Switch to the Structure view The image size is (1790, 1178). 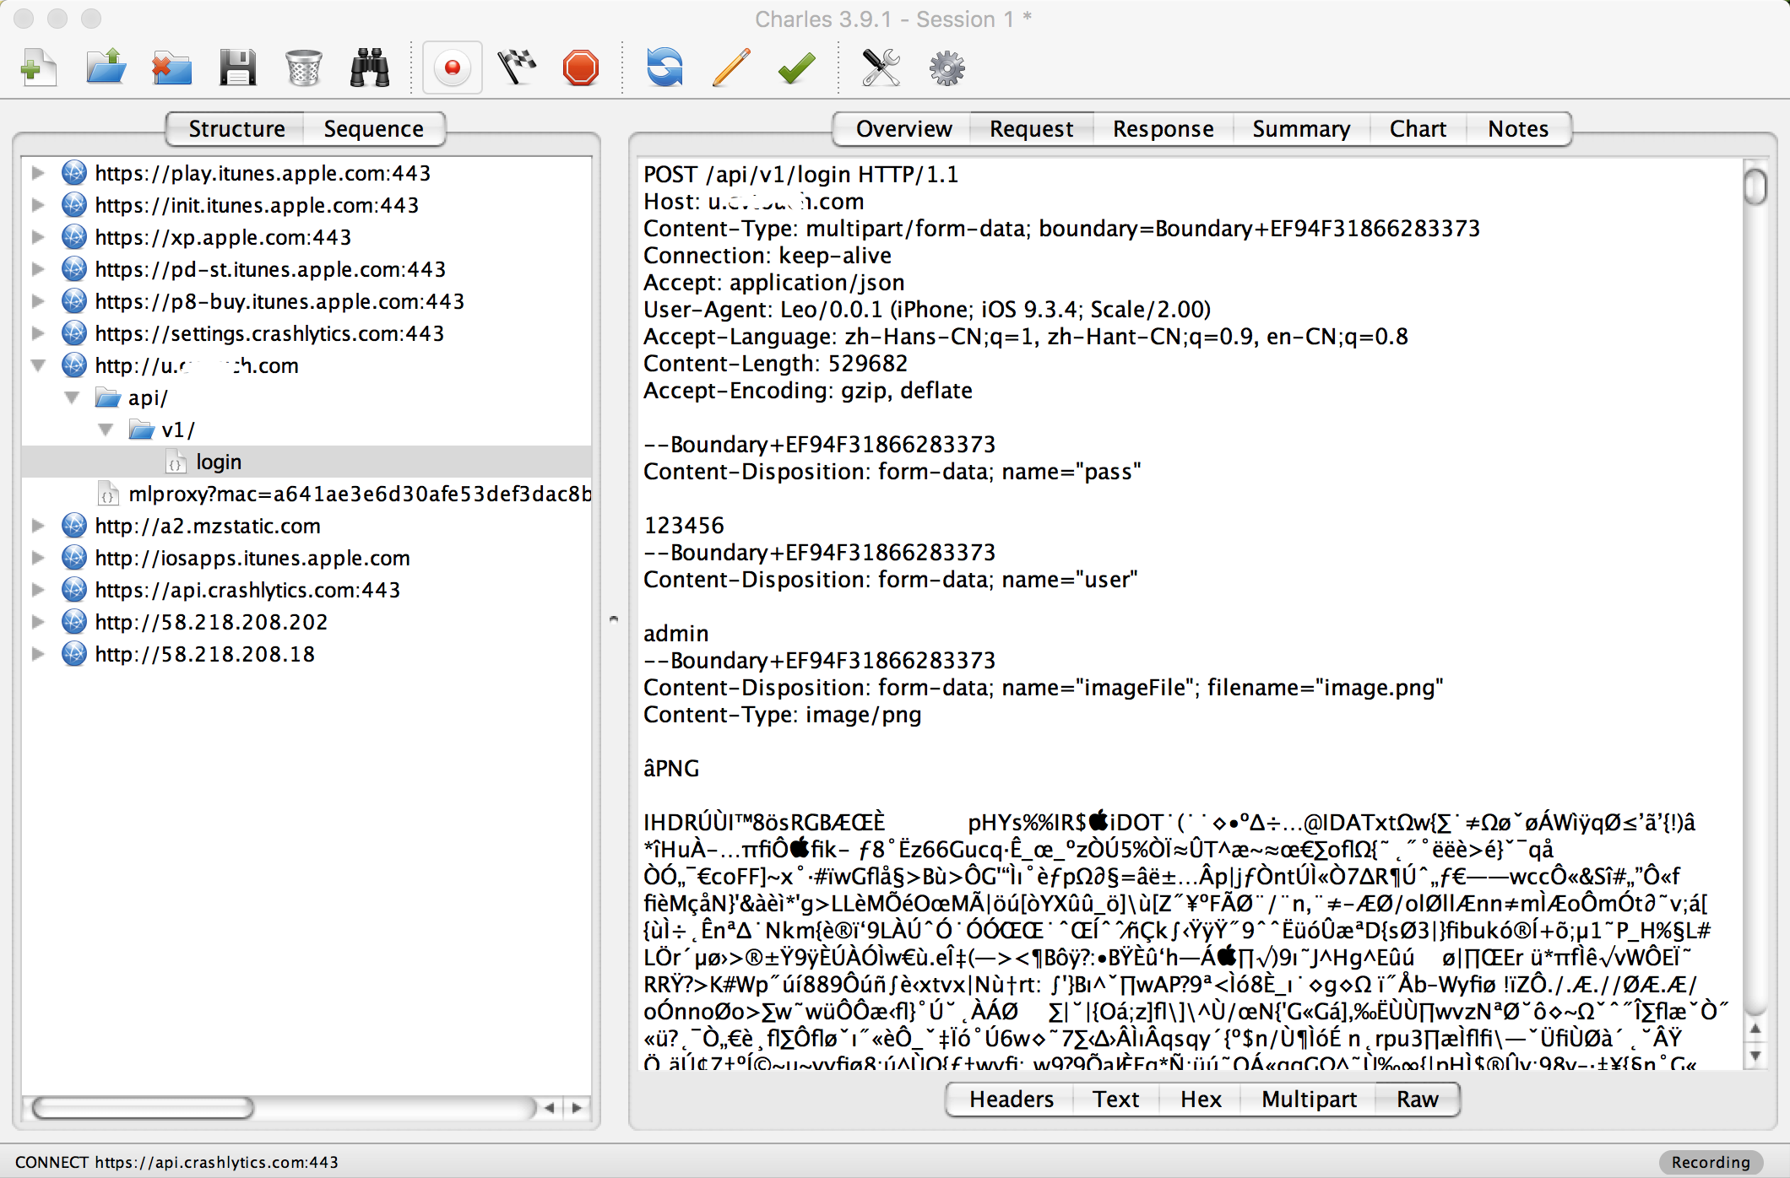pyautogui.click(x=236, y=129)
